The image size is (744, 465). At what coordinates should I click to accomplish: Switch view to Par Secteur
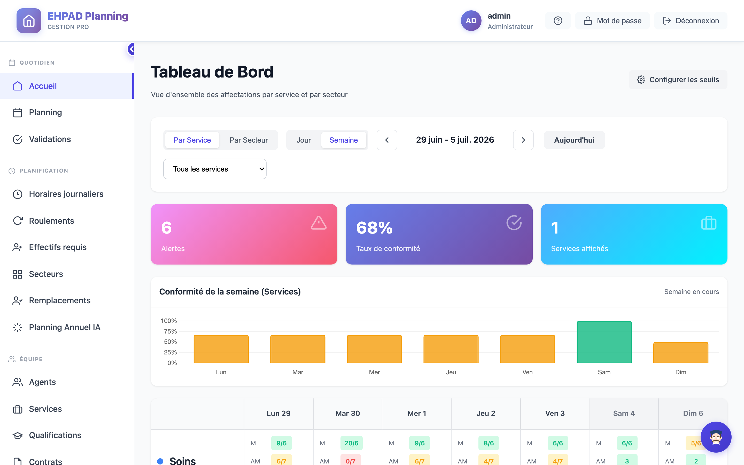click(x=249, y=140)
